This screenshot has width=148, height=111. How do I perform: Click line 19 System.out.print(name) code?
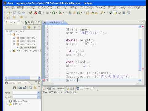88,73
